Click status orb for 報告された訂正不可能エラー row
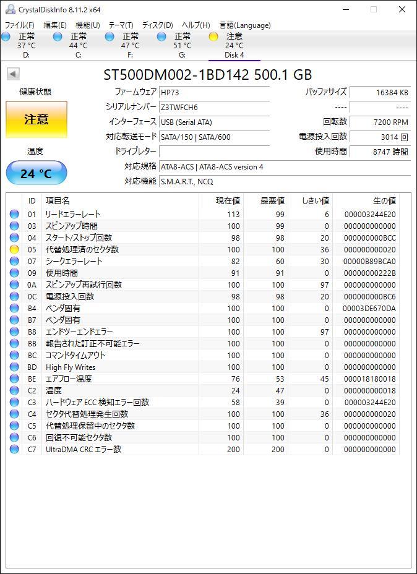Viewport: 417px width, 574px height. (x=14, y=343)
